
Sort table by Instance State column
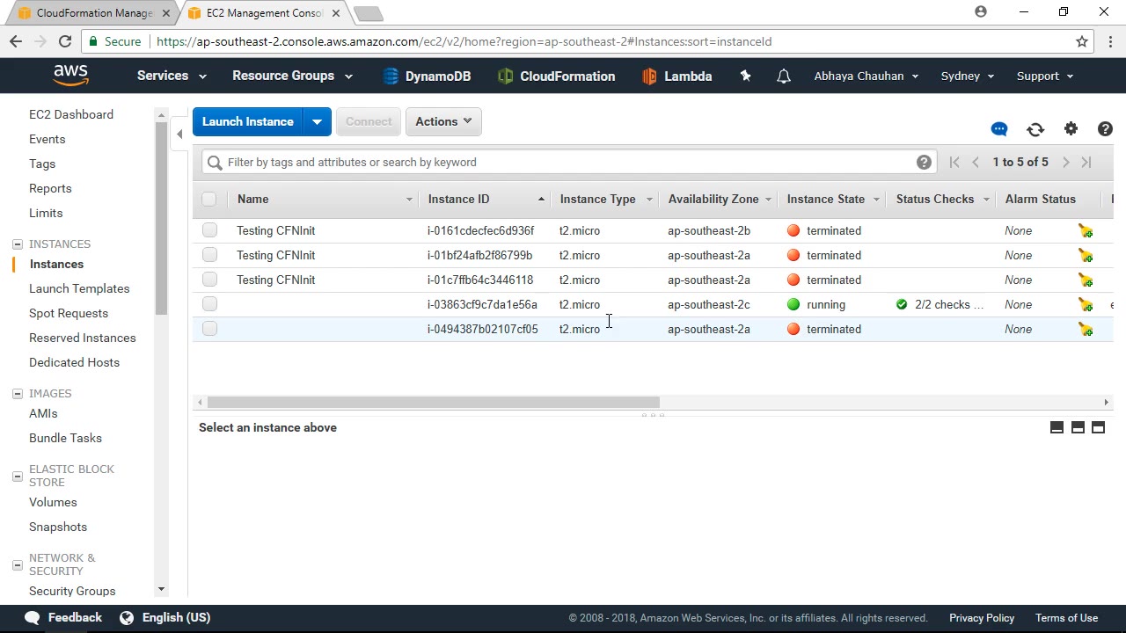(x=833, y=199)
